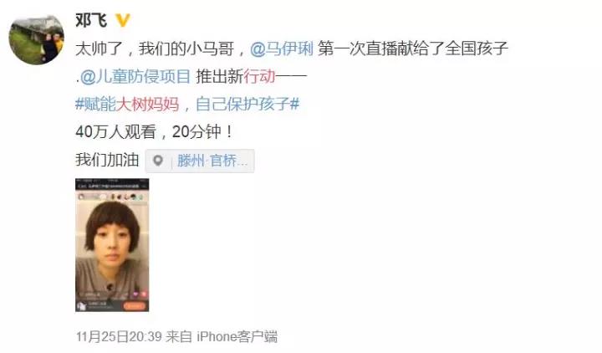Click the black title bar of livestream image

(112, 186)
